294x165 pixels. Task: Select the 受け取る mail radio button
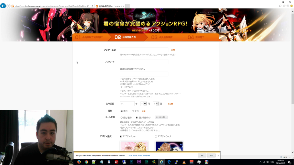121,117
